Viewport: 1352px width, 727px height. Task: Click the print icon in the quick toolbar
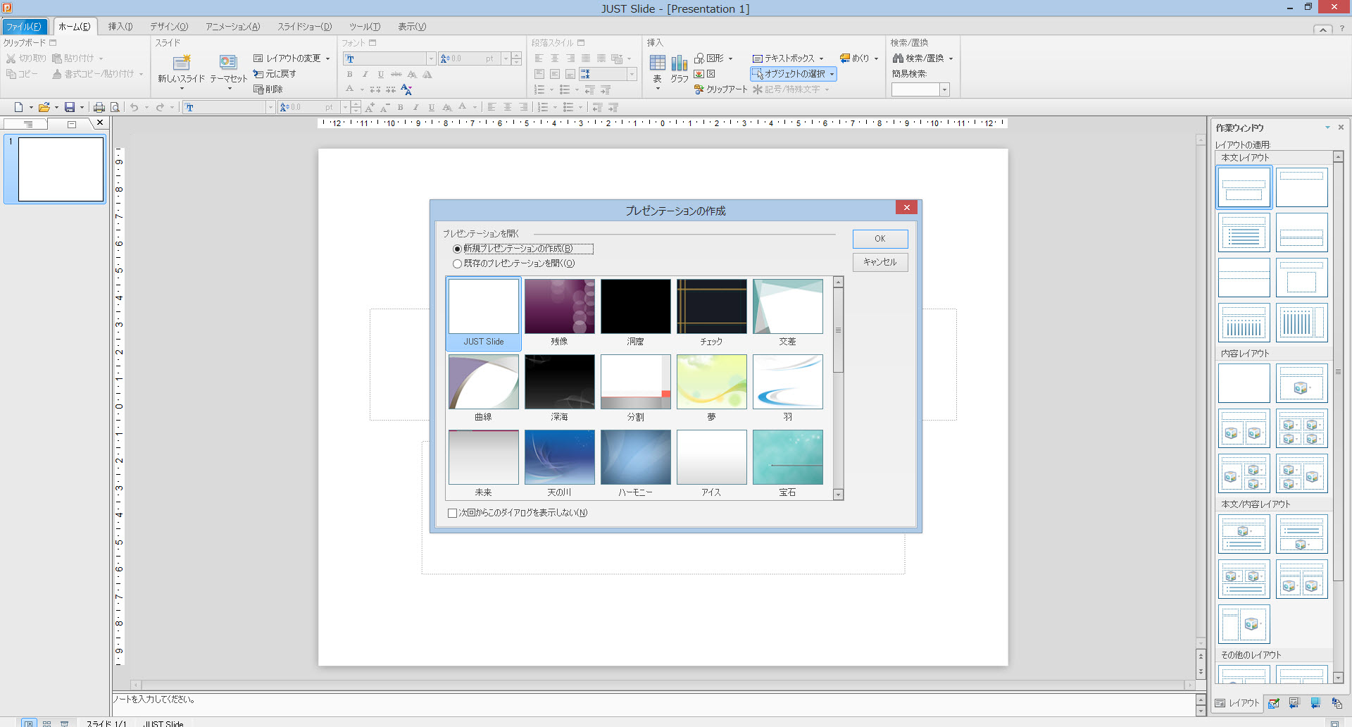(x=99, y=107)
